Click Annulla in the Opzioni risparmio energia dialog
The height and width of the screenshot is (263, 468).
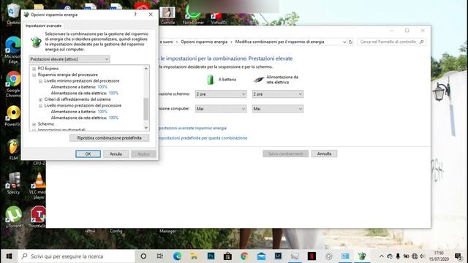pyautogui.click(x=116, y=154)
